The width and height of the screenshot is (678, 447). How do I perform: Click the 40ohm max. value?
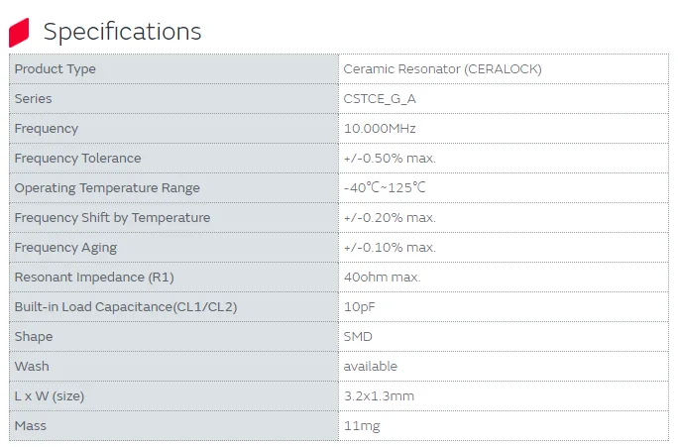click(383, 278)
